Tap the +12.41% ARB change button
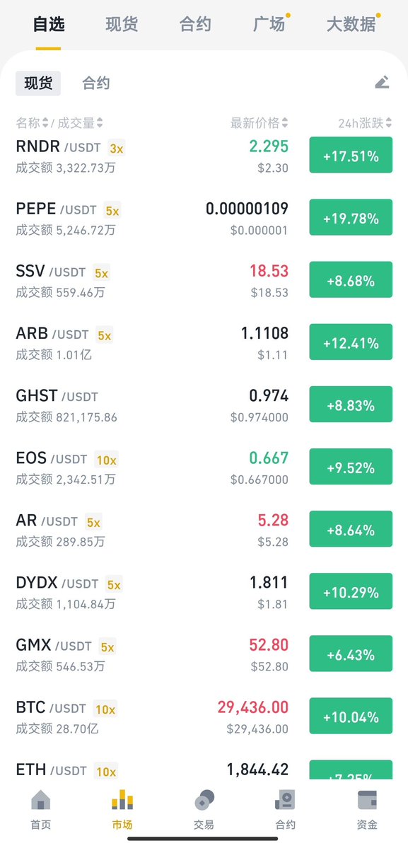Image resolution: width=408 pixels, height=848 pixels. tap(351, 342)
